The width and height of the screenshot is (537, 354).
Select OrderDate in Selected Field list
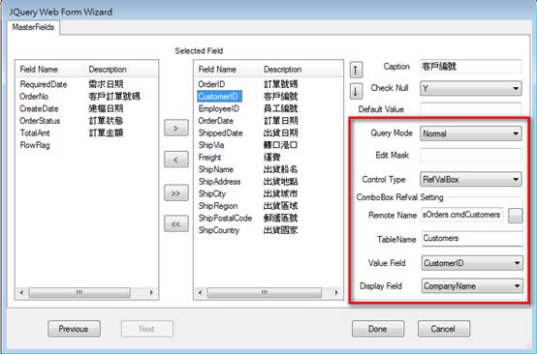(x=216, y=121)
